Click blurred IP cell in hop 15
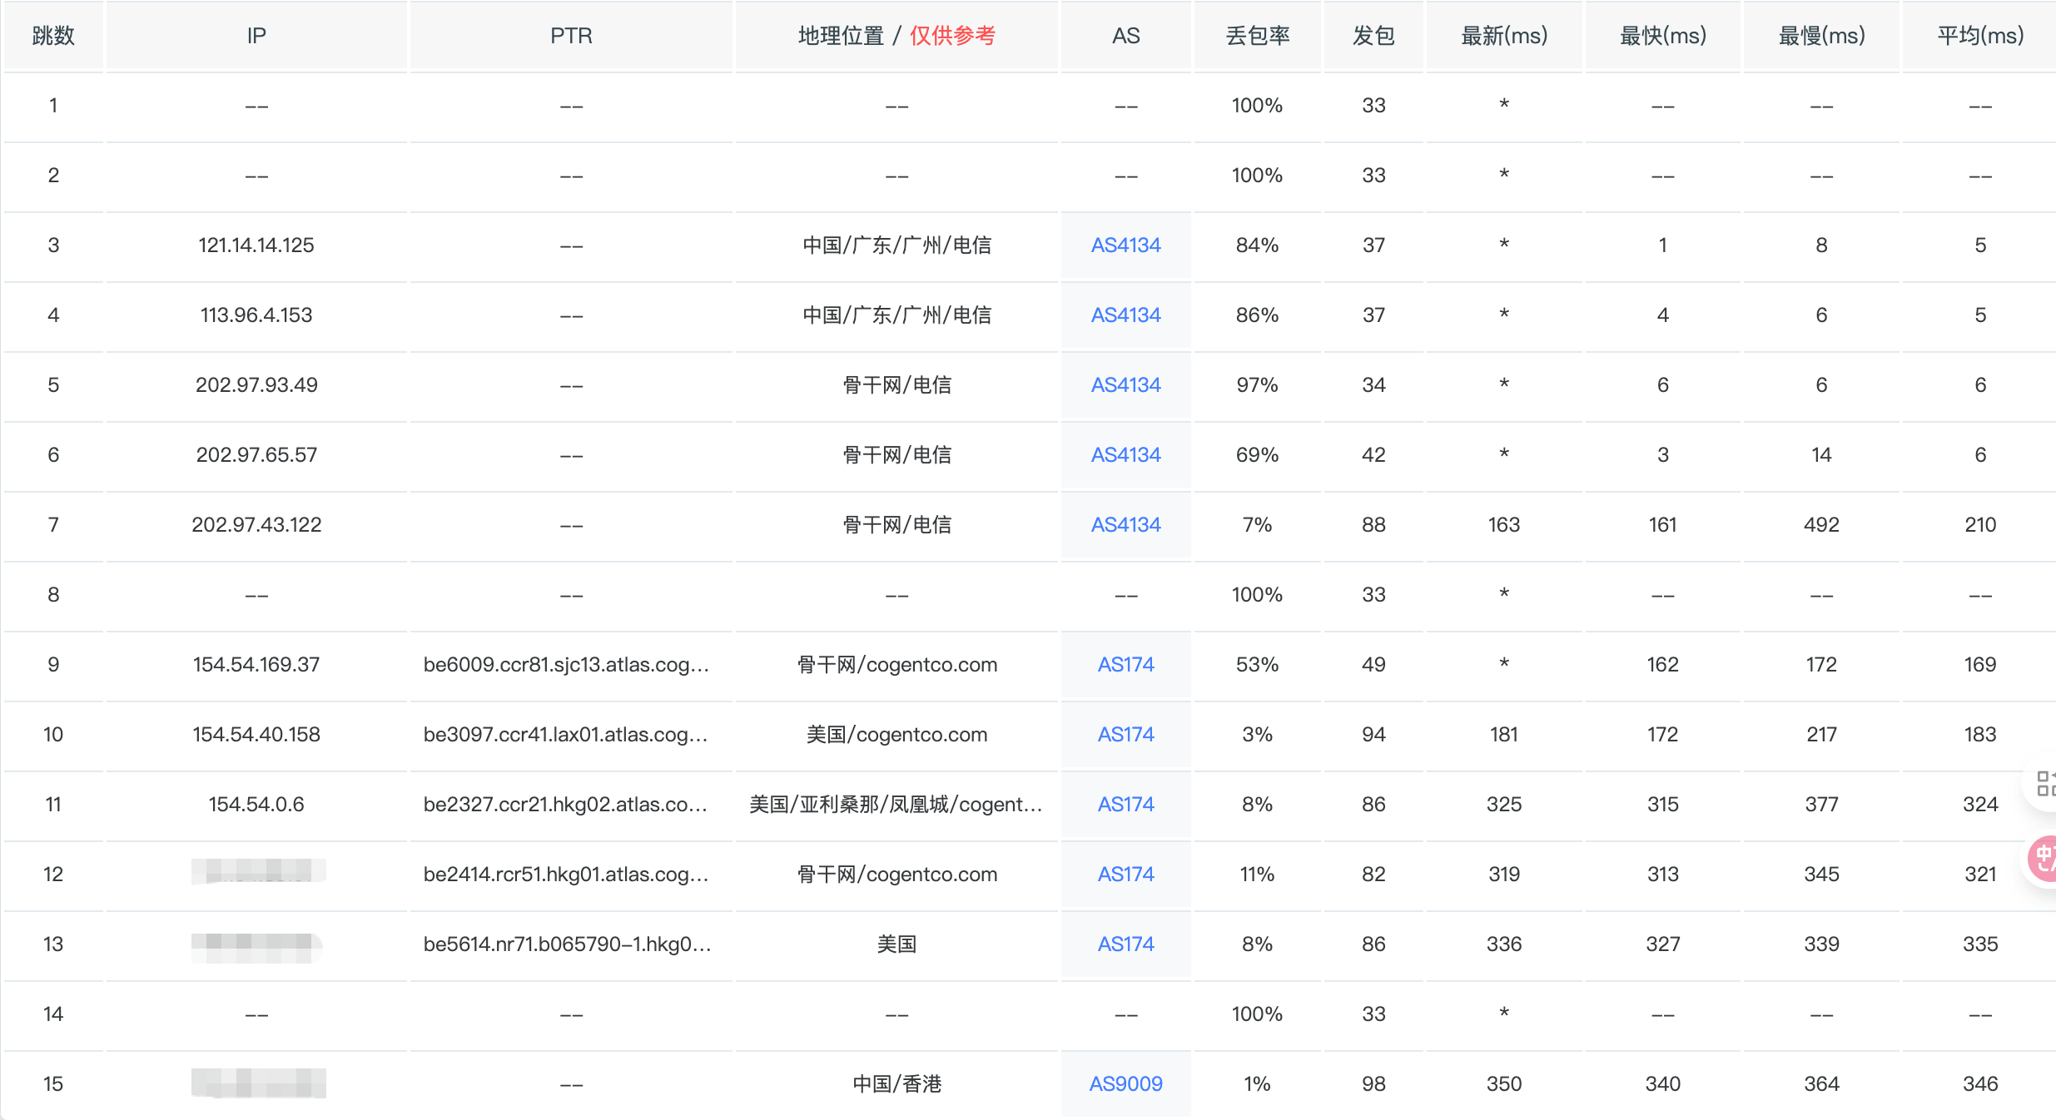 coord(258,1083)
